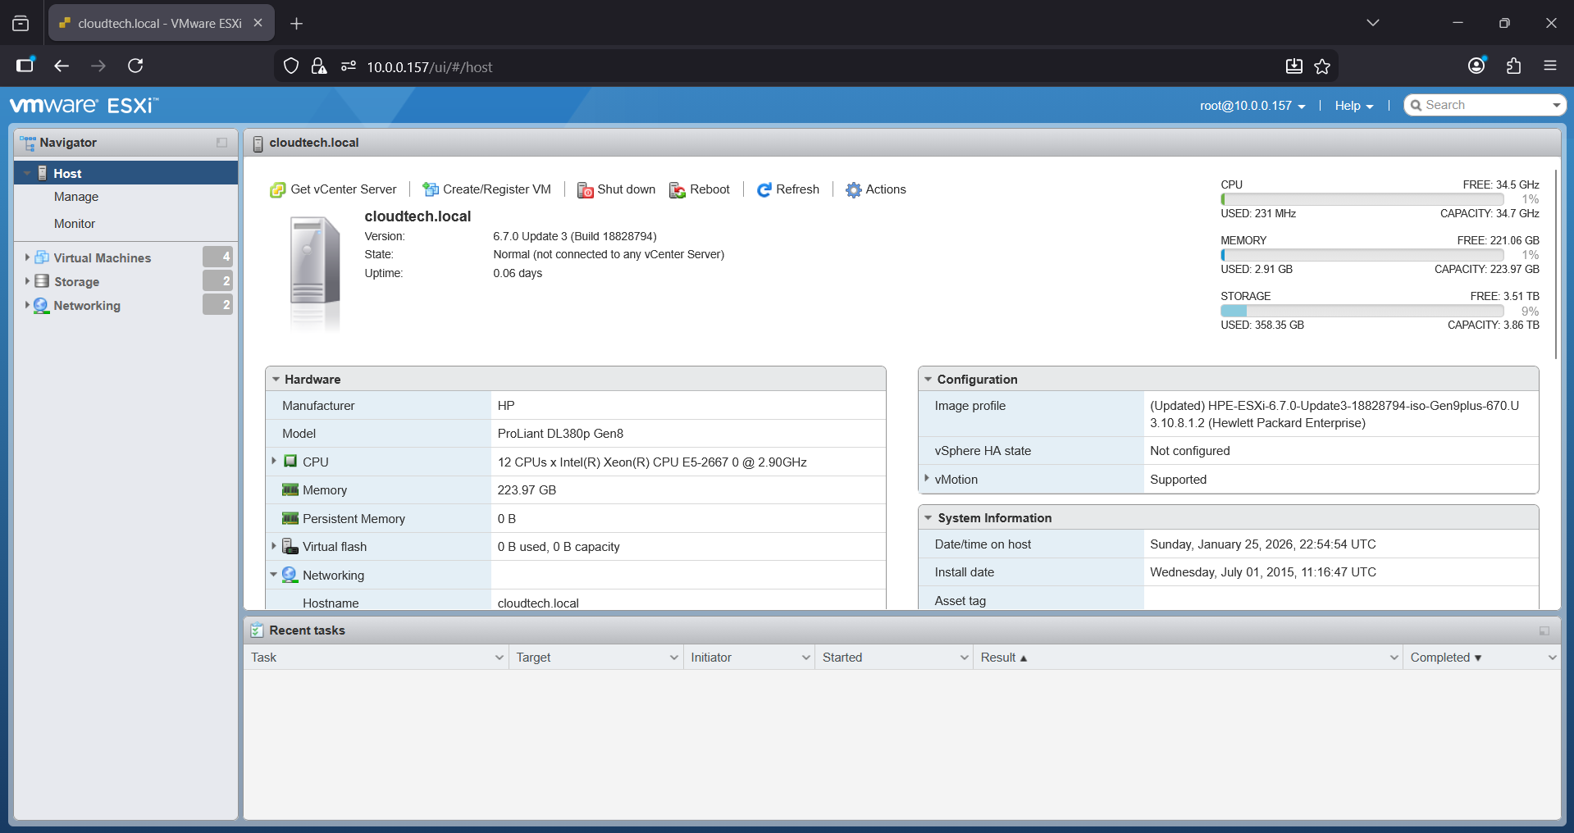This screenshot has height=833, width=1574.
Task: Select the Shut down host icon
Action: (585, 189)
